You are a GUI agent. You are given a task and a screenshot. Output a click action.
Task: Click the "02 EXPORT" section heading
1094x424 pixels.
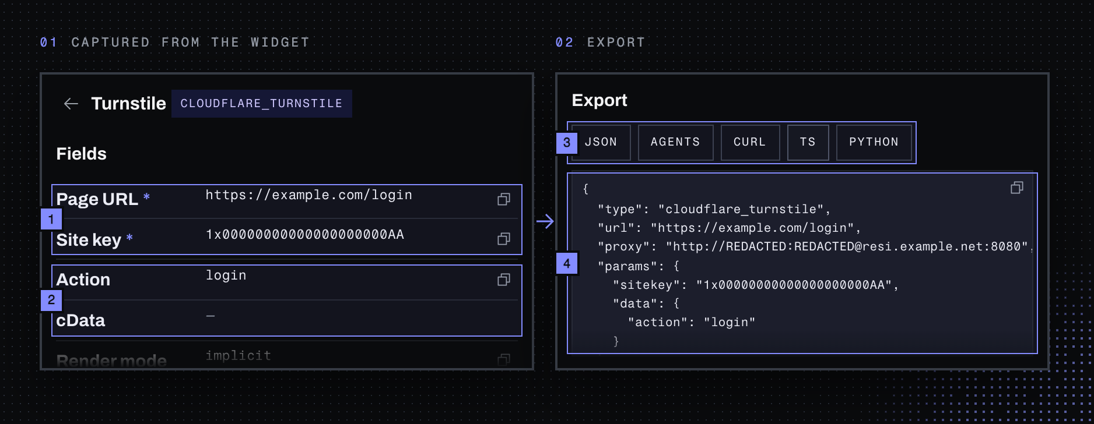coord(600,43)
